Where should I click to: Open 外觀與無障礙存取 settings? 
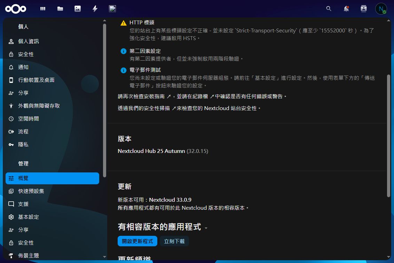52,106
